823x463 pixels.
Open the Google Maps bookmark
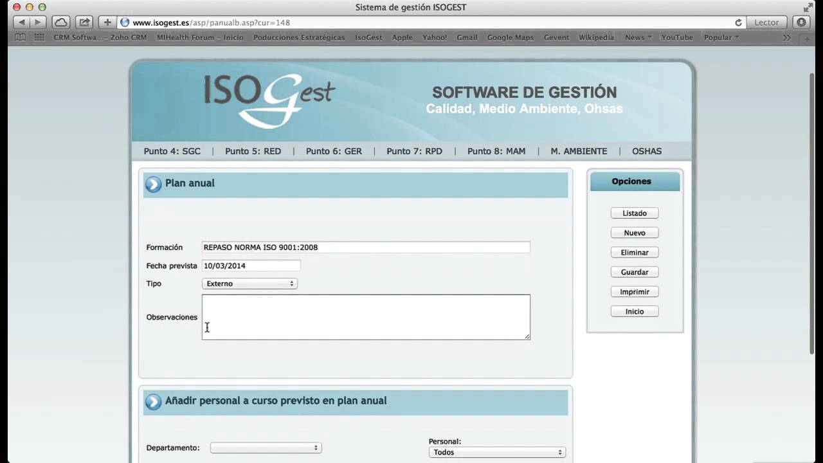pyautogui.click(x=511, y=37)
